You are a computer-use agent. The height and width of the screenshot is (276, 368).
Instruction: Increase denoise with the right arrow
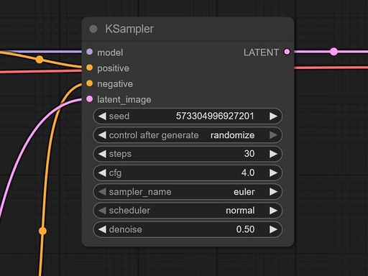(273, 229)
